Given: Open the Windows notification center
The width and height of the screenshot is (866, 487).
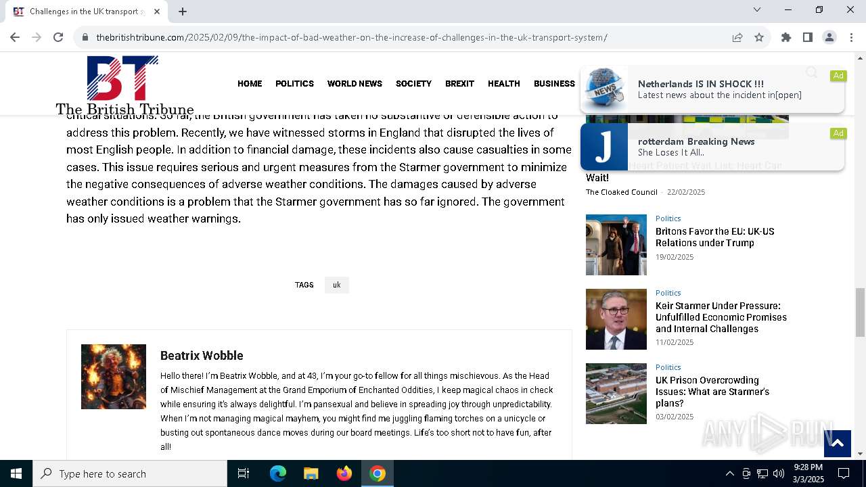Looking at the screenshot, I should [844, 473].
